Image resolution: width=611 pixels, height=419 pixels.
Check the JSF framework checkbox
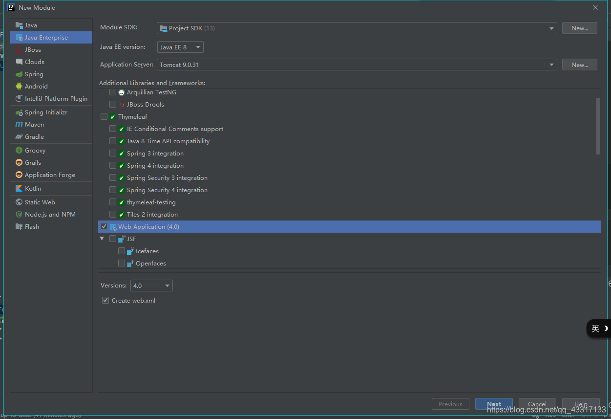113,239
